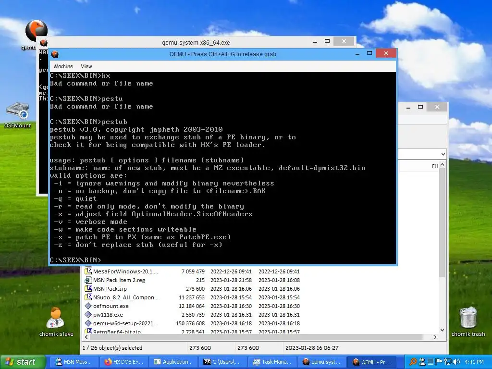Screen dimensions: 492x369
Task: Click the flag icon in system tray
Action: coord(439,362)
